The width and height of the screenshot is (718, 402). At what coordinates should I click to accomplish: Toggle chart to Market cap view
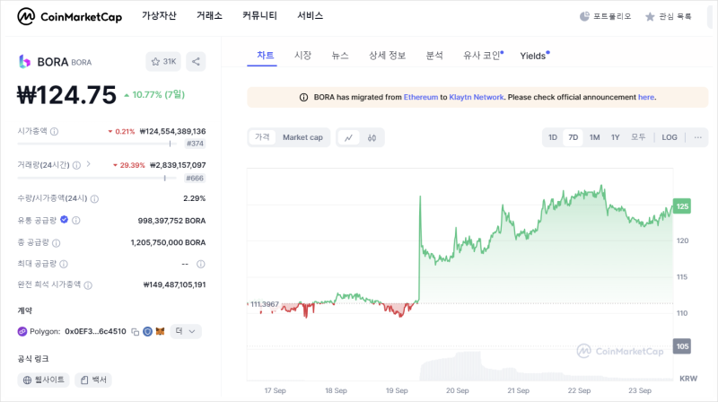click(x=302, y=137)
